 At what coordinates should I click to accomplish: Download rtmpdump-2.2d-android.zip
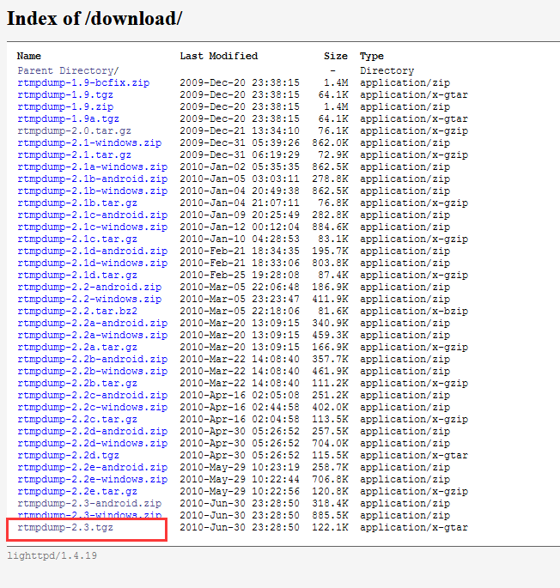(x=93, y=431)
